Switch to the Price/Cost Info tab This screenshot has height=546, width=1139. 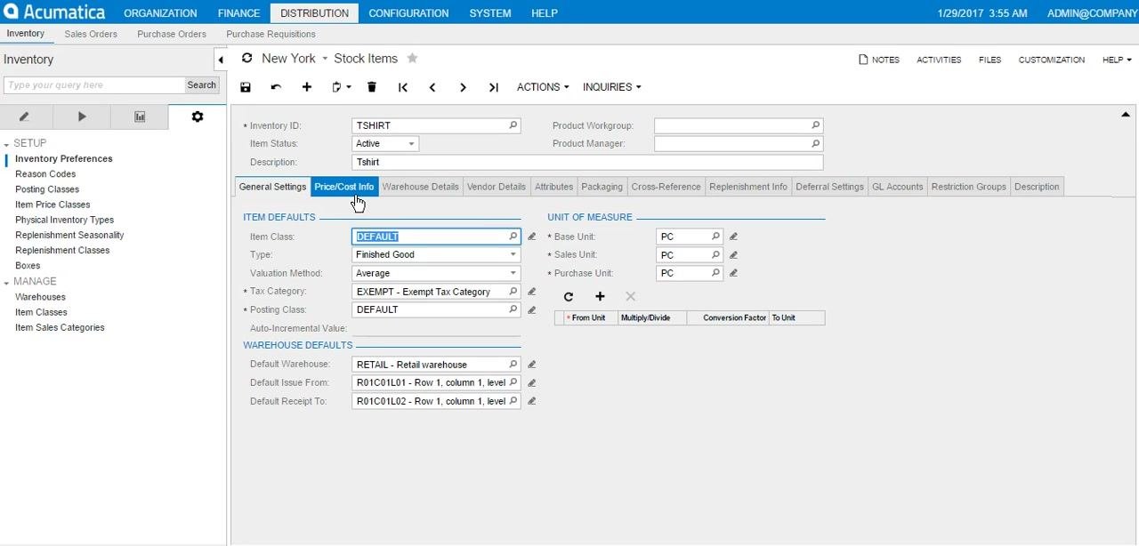(344, 187)
